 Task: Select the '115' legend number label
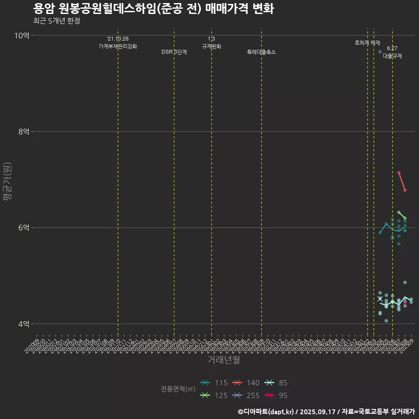click(x=221, y=383)
